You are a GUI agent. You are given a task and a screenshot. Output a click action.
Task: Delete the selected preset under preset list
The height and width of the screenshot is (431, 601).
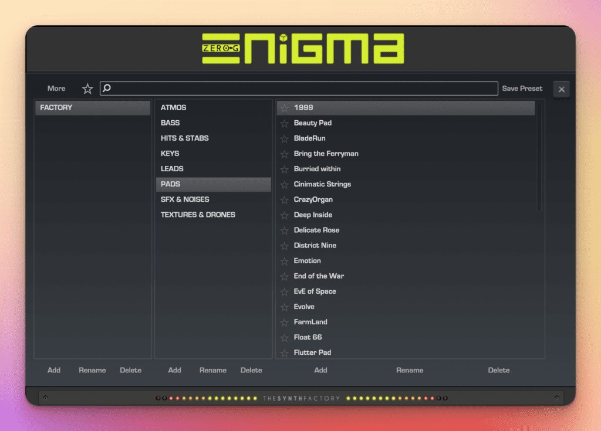point(499,371)
